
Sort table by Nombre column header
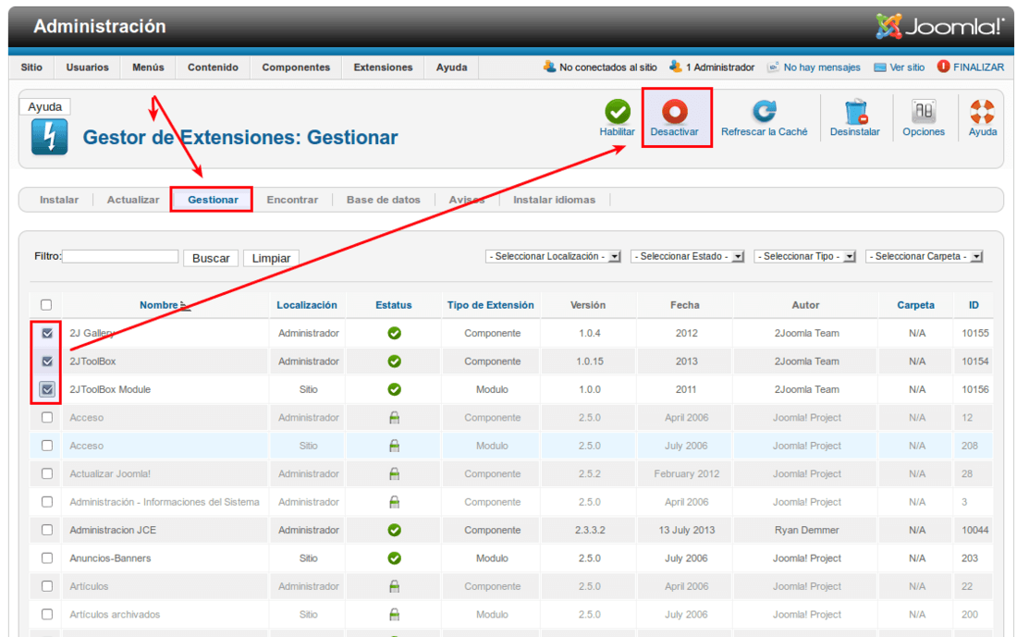(159, 305)
